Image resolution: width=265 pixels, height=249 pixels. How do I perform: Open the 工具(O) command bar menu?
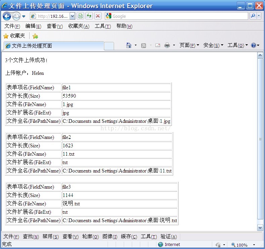point(238,45)
